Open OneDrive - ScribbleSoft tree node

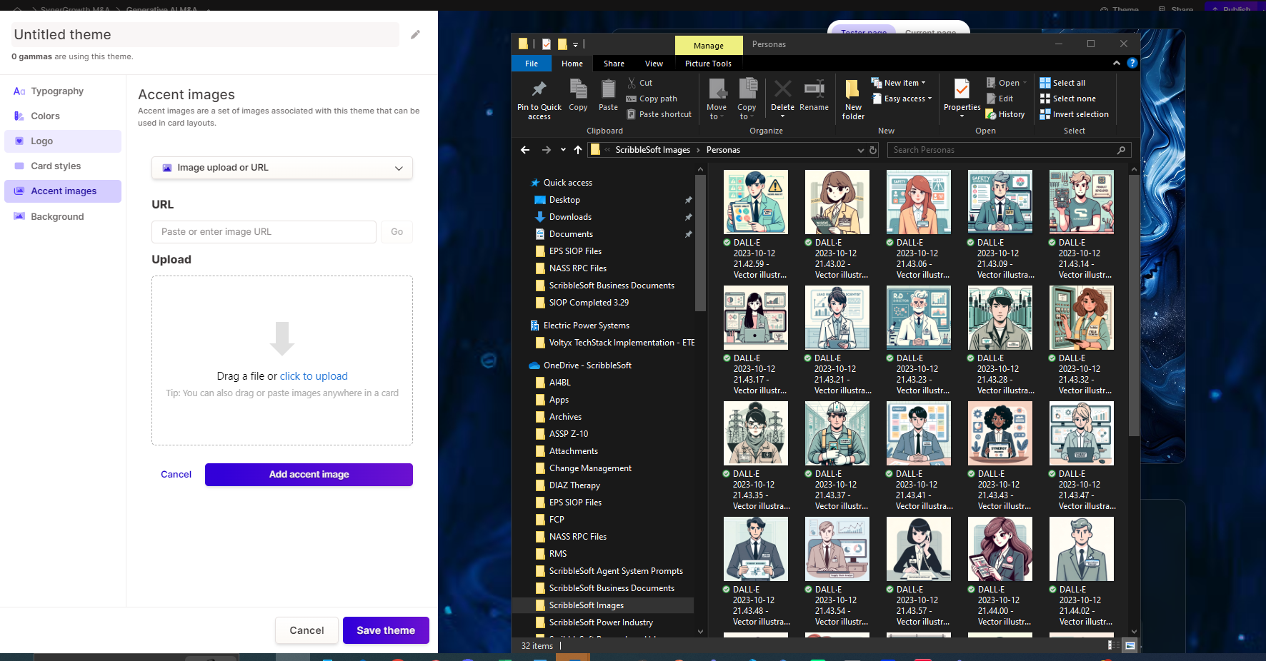pyautogui.click(x=587, y=365)
